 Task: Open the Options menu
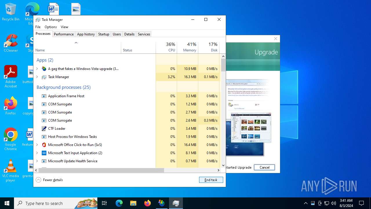coord(51,27)
